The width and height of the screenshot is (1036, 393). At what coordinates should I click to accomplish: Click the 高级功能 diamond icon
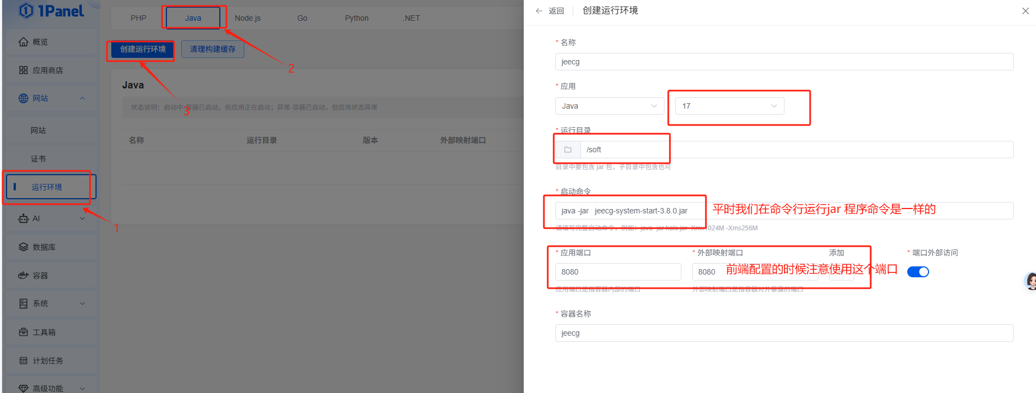click(23, 389)
